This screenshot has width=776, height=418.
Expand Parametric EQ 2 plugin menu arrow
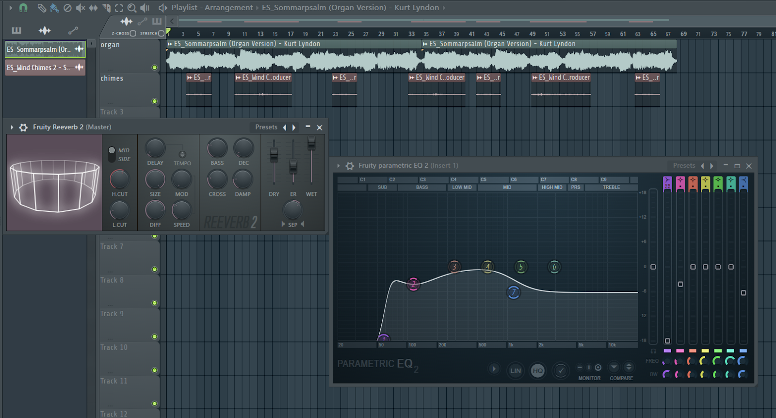pyautogui.click(x=339, y=166)
